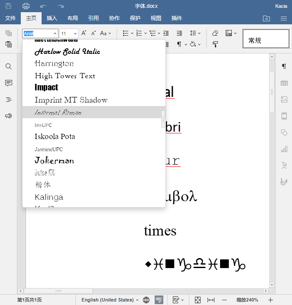Switch to the 插件 tab
This screenshot has width=292, height=305.
pos(177,18)
